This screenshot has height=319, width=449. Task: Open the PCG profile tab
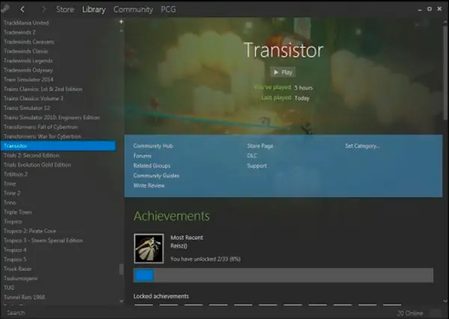168,10
